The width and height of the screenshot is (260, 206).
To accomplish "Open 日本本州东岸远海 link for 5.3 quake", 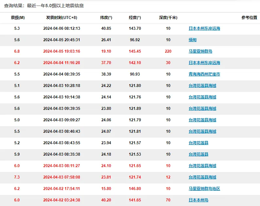I will [x=204, y=28].
